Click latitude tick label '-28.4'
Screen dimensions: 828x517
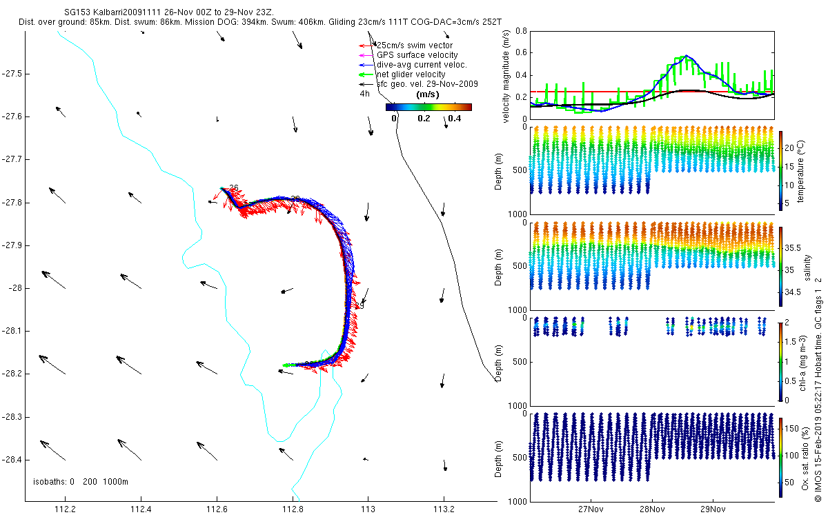[x=11, y=460]
